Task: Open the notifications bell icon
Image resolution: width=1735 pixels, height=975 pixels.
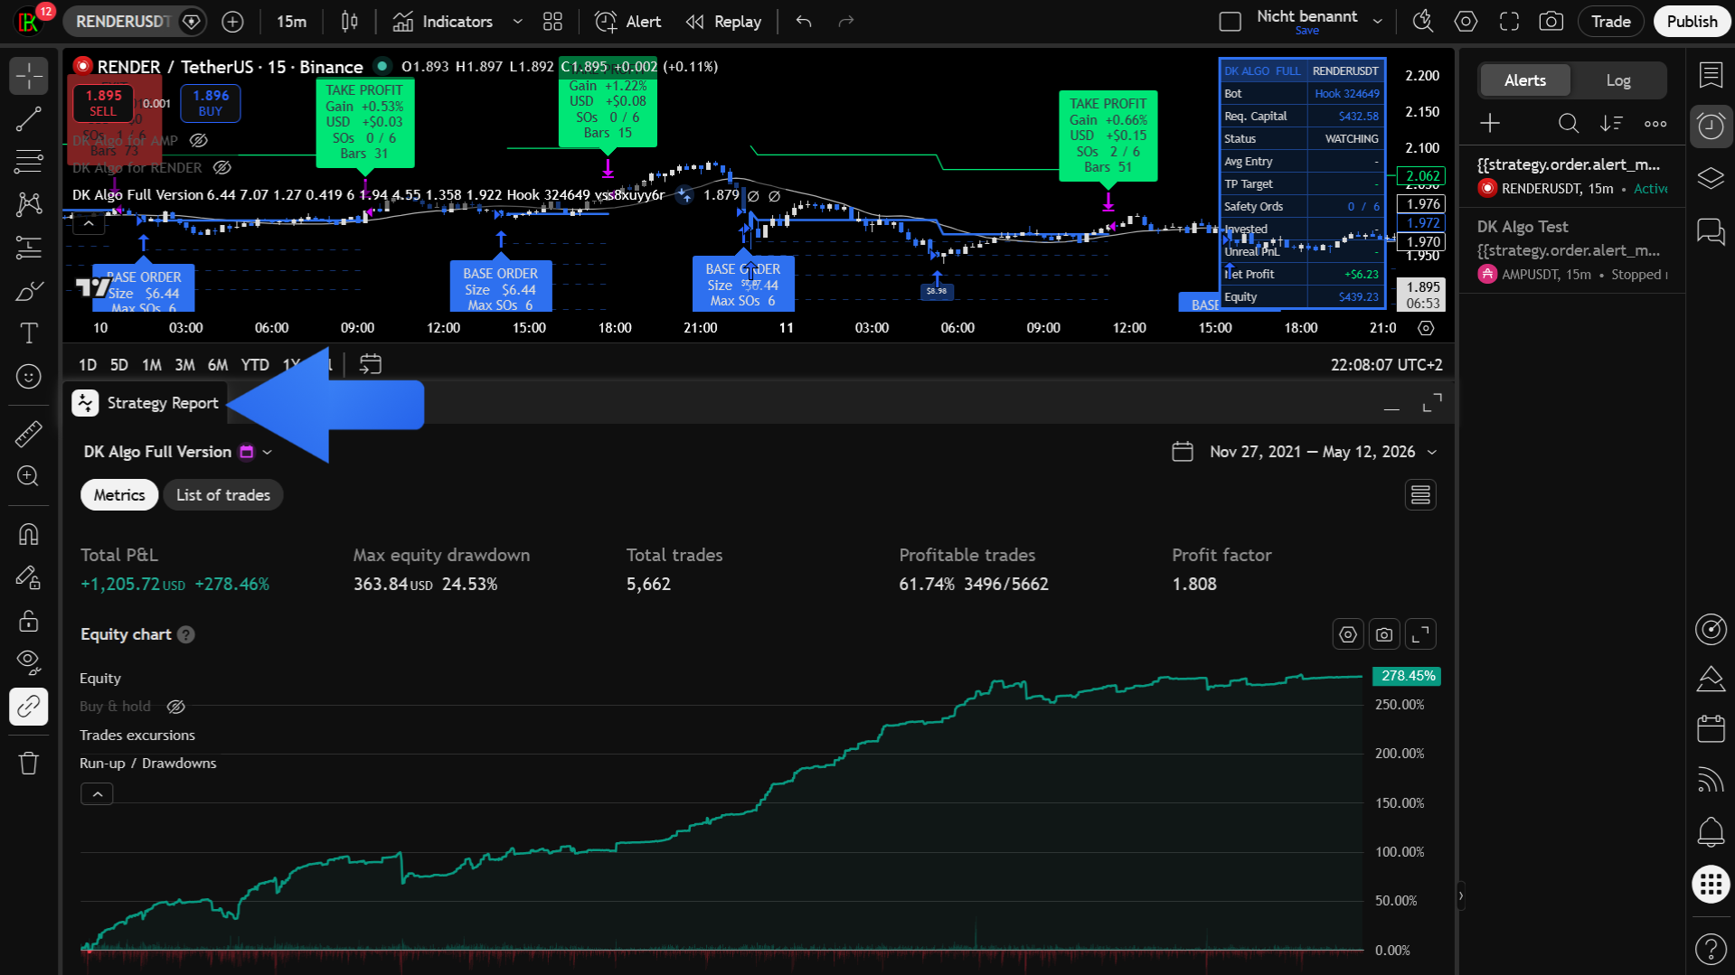Action: pos(1711,831)
